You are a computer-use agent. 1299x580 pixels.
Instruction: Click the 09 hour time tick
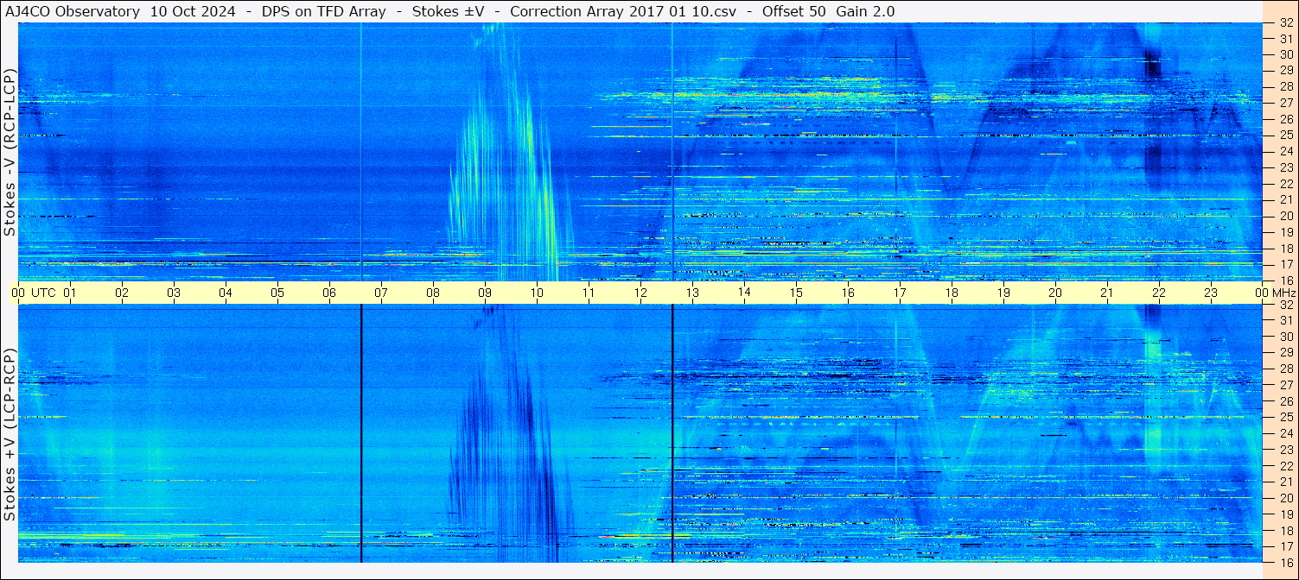(x=485, y=293)
